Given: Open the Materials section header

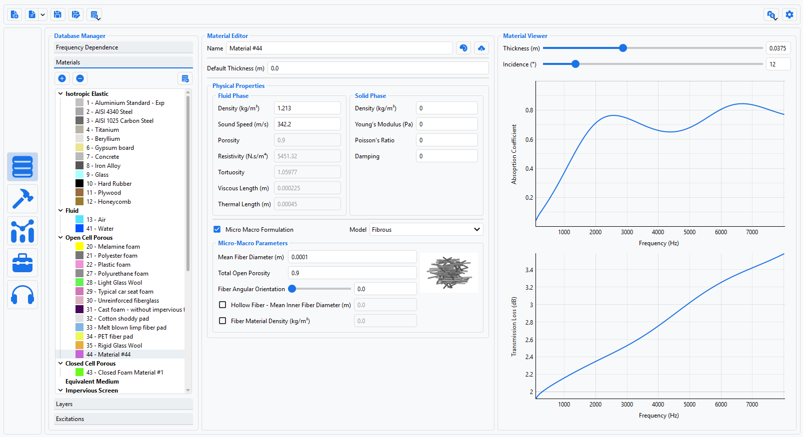Looking at the screenshot, I should point(123,62).
